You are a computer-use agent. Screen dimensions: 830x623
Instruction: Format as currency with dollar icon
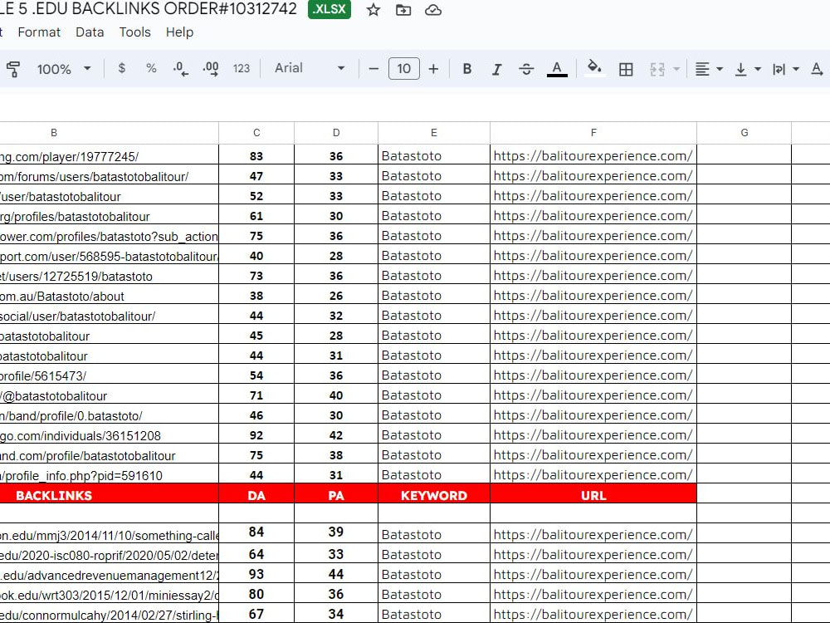[122, 68]
